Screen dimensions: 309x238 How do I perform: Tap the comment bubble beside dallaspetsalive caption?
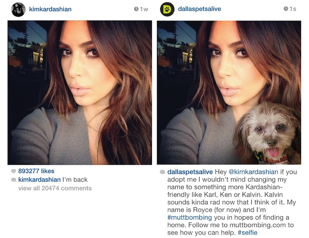click(162, 172)
